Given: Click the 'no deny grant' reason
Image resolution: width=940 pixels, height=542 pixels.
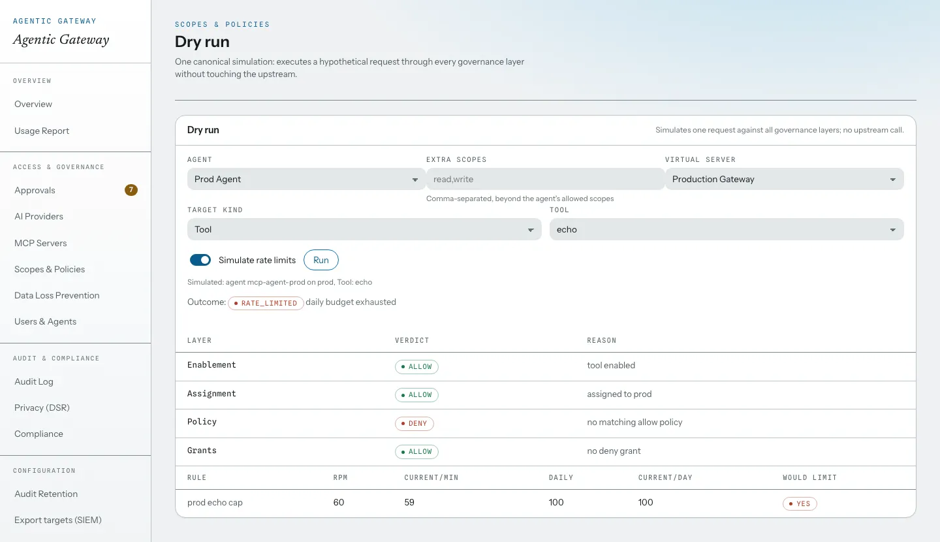Looking at the screenshot, I should [x=614, y=451].
